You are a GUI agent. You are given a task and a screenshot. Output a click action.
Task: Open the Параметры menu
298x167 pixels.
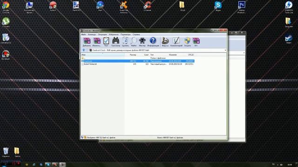click(x=125, y=34)
